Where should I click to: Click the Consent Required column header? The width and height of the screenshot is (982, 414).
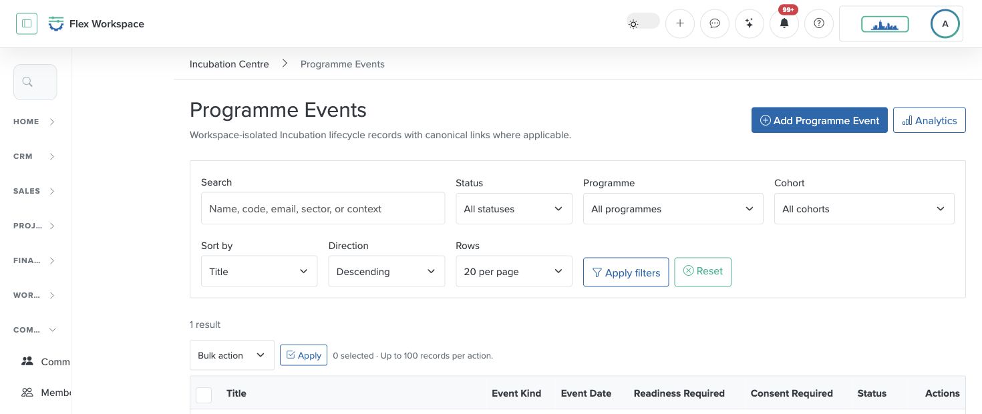pyautogui.click(x=792, y=393)
